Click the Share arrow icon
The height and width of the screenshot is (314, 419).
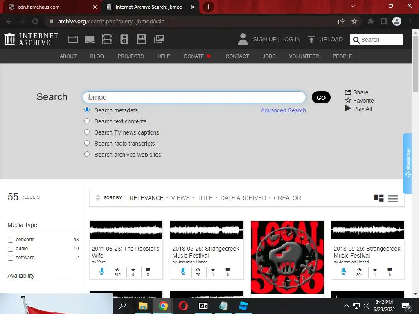click(348, 92)
